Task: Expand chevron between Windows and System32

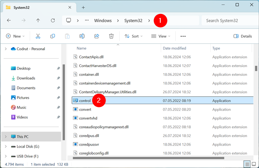Action: [118, 21]
